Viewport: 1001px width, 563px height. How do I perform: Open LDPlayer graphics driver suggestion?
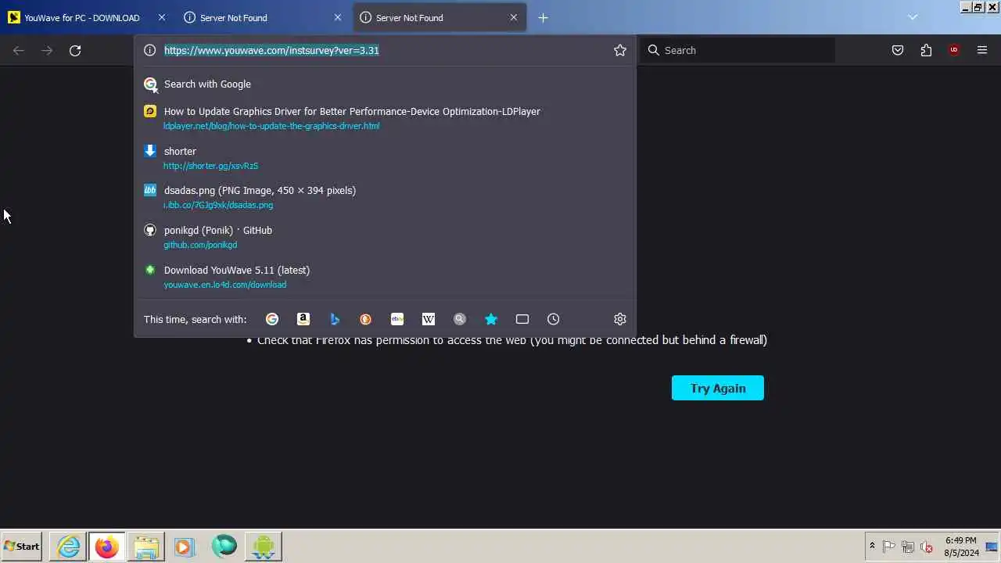coord(385,118)
